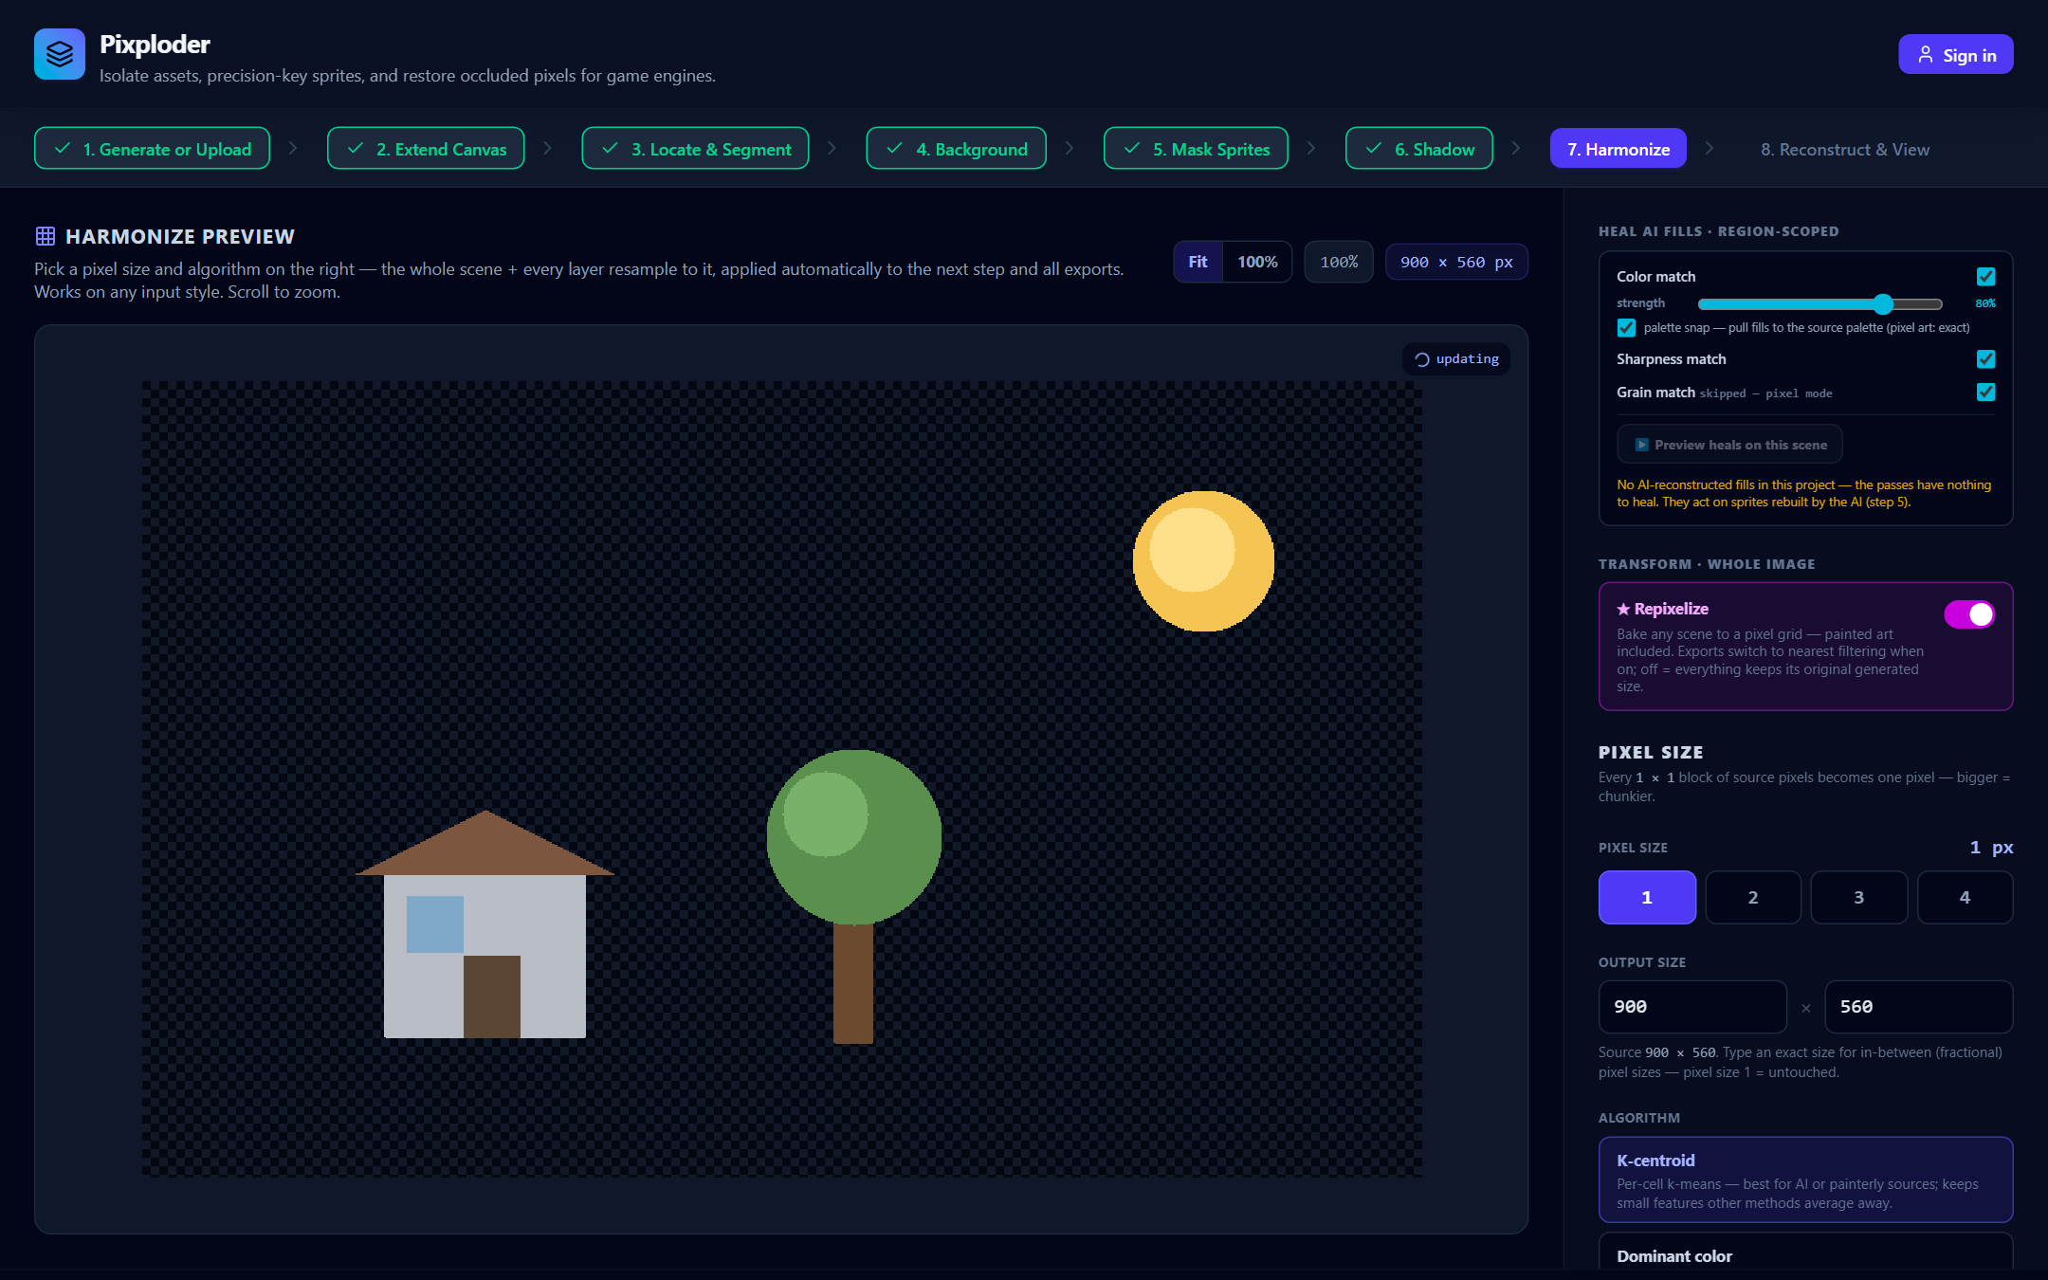Screen dimensions: 2048x1280
Task: Click the checkmark on Shadow step
Action: pos(1374,149)
